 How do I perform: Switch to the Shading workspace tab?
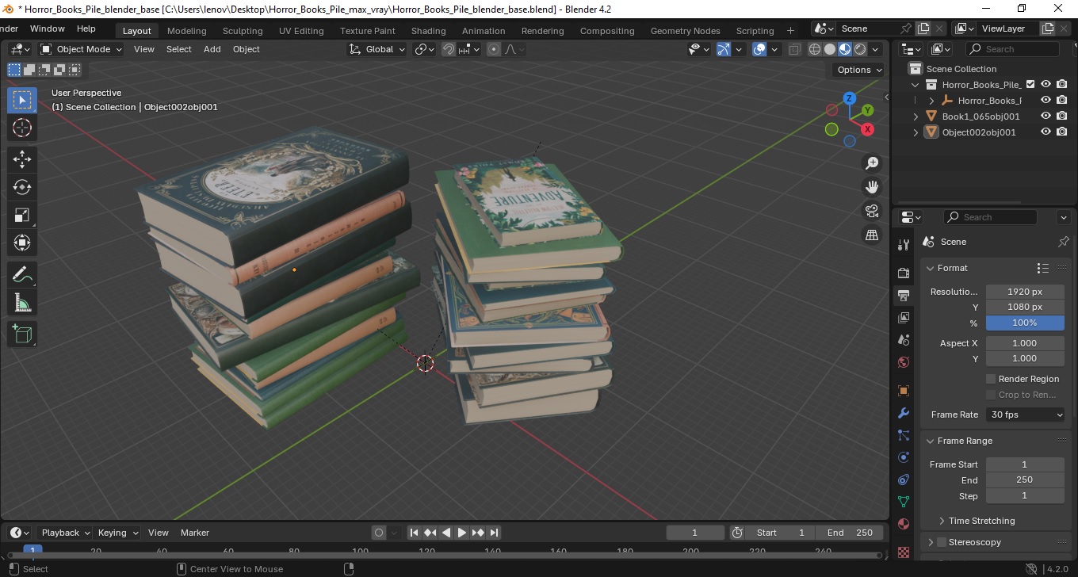[x=428, y=31]
